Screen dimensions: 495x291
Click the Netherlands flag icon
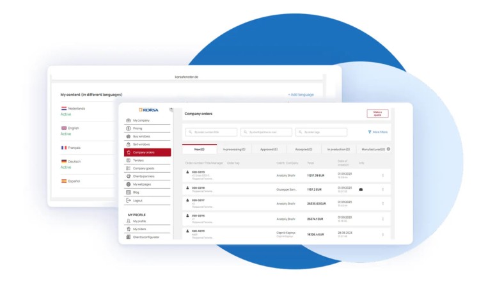(x=64, y=109)
